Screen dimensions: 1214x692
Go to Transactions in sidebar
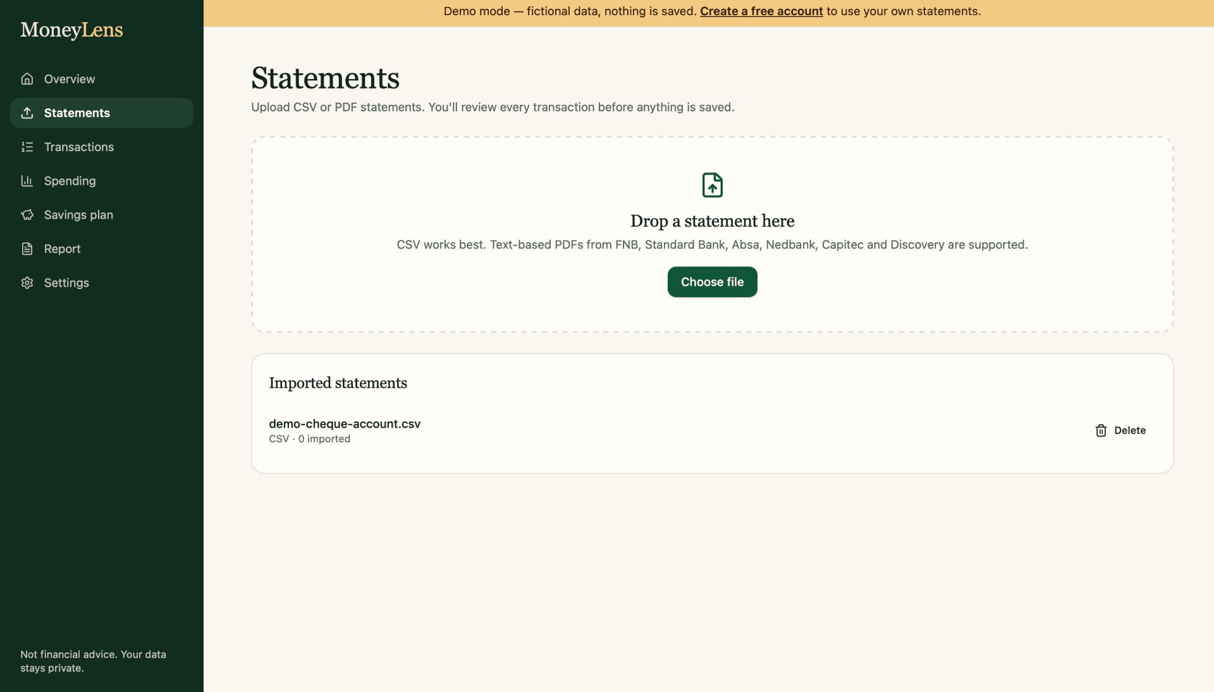click(102, 147)
